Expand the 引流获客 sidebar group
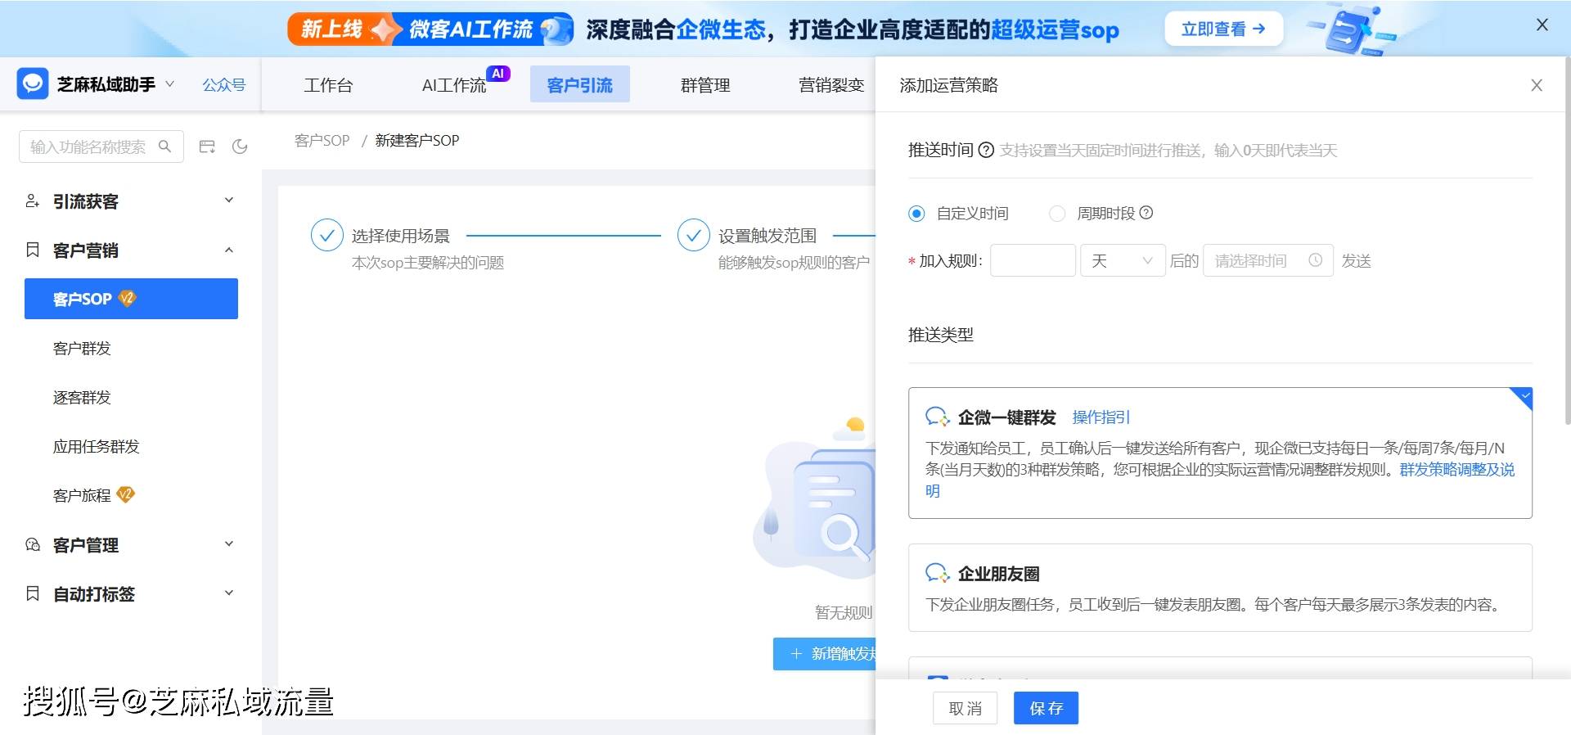This screenshot has height=735, width=1571. click(x=229, y=201)
